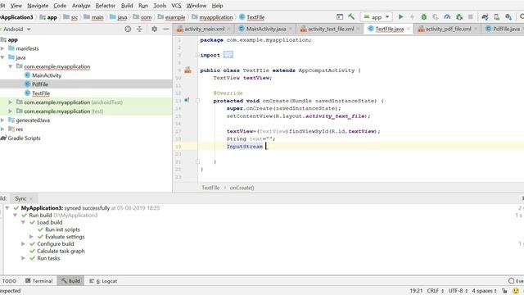This screenshot has width=524, height=295.
Task: Click collapse all icon in Project panel
Action: 139,29
